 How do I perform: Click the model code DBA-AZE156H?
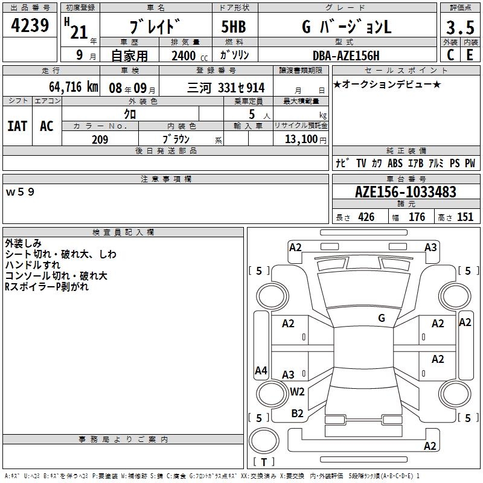[x=346, y=56]
